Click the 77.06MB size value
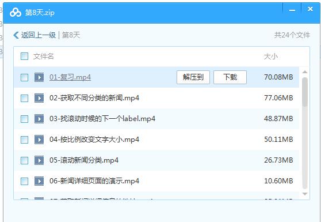The image size is (321, 222). click(x=278, y=98)
